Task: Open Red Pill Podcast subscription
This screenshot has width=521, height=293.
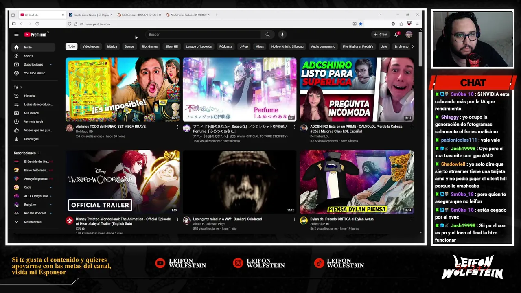Action: (34, 213)
